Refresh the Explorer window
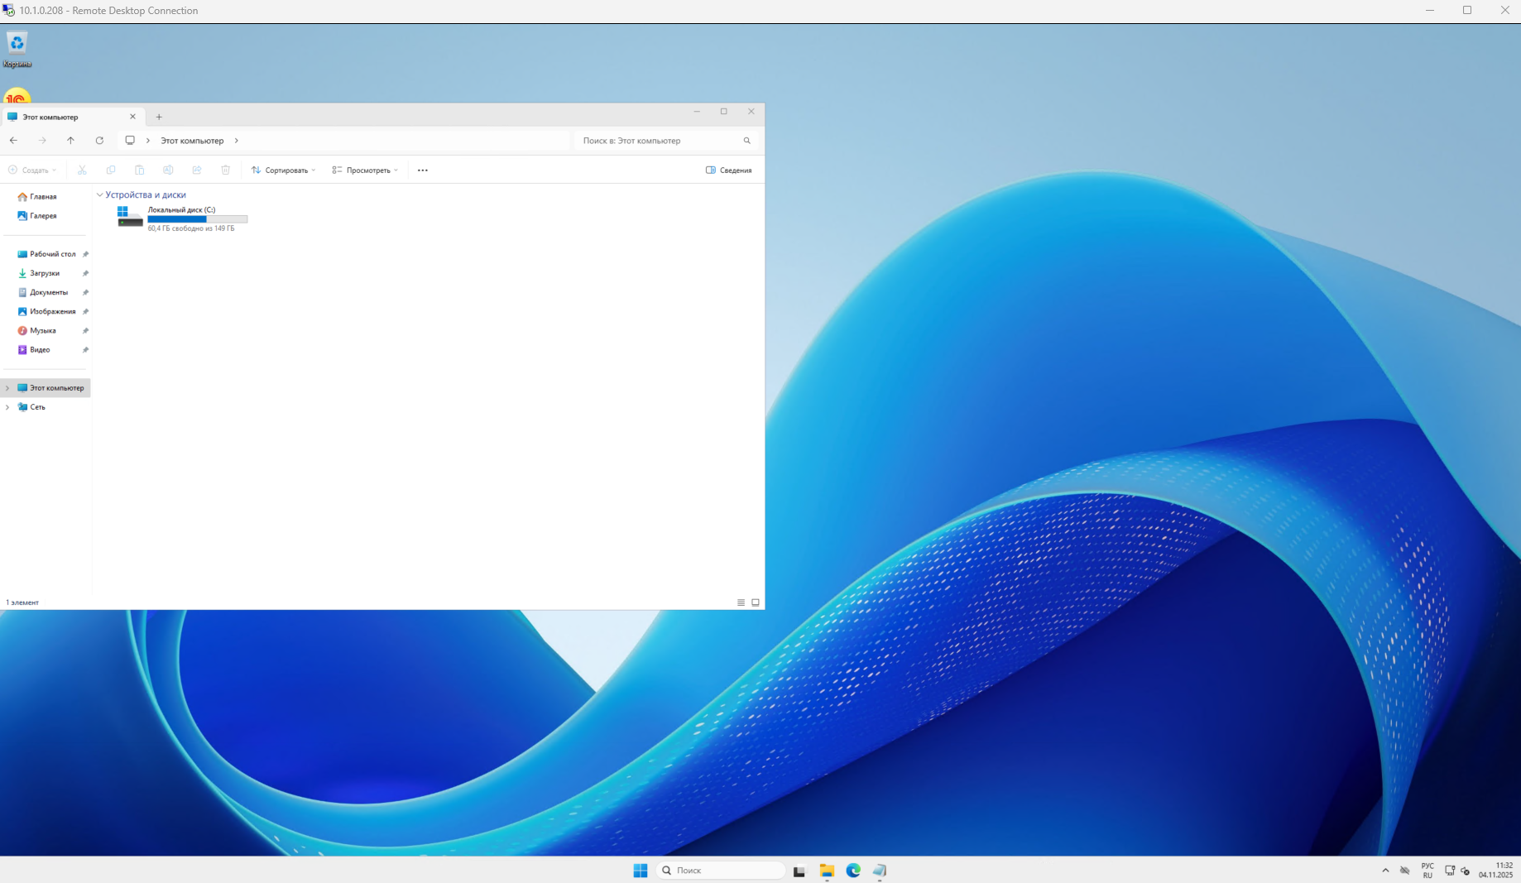Viewport: 1521px width, 883px height. click(99, 141)
